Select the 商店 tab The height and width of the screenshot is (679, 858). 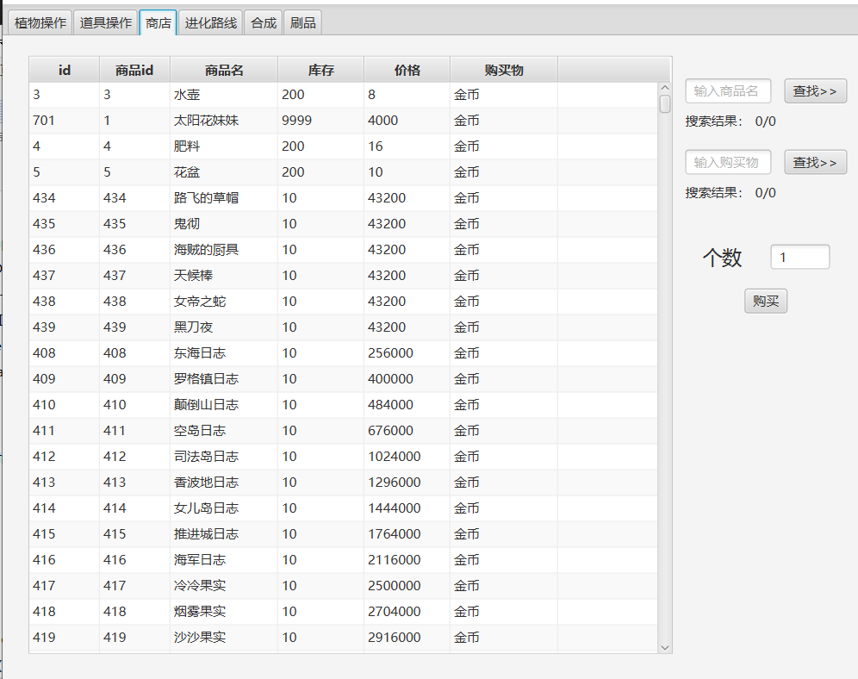159,23
